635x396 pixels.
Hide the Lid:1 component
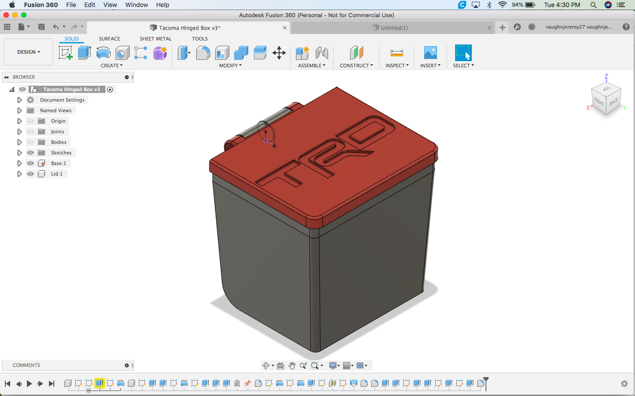[x=30, y=174]
